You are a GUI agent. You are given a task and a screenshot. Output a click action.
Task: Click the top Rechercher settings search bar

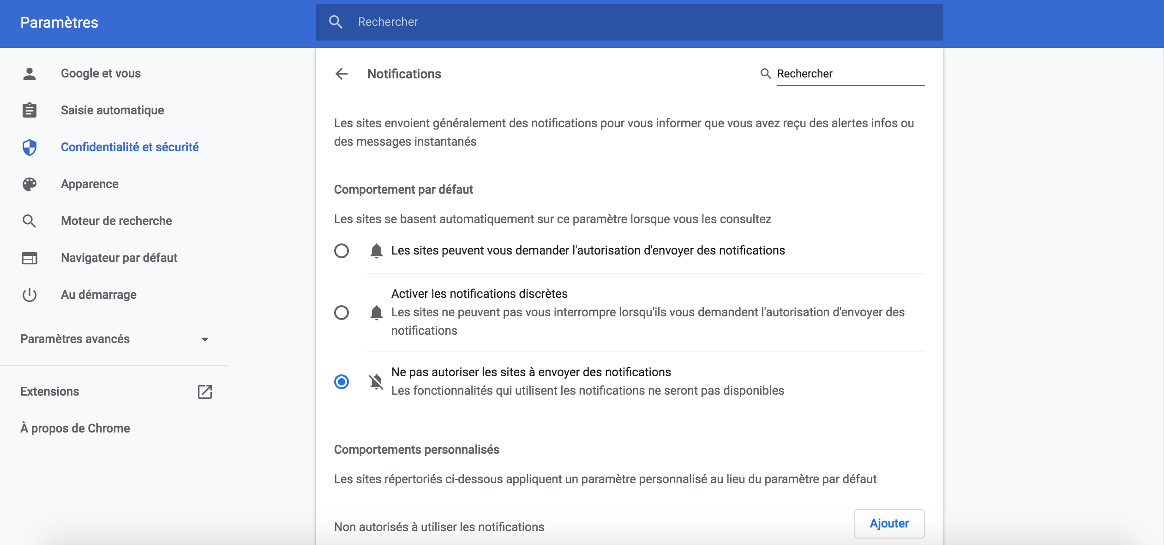(629, 22)
